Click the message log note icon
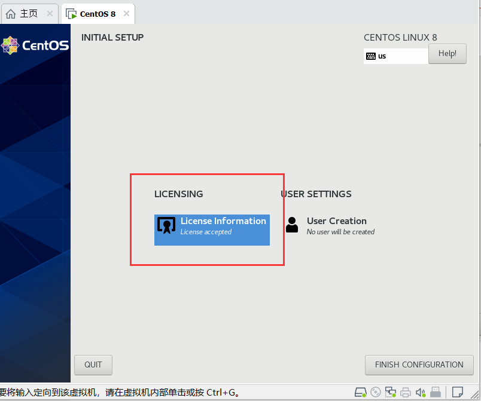The image size is (481, 401). click(458, 392)
